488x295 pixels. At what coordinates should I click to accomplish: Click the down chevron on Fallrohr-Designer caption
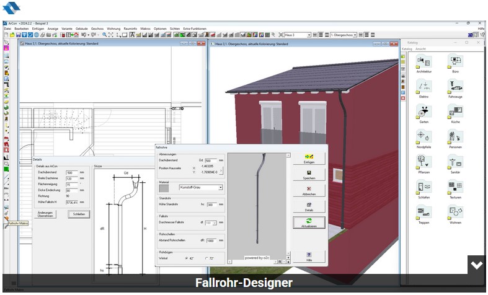(476, 265)
